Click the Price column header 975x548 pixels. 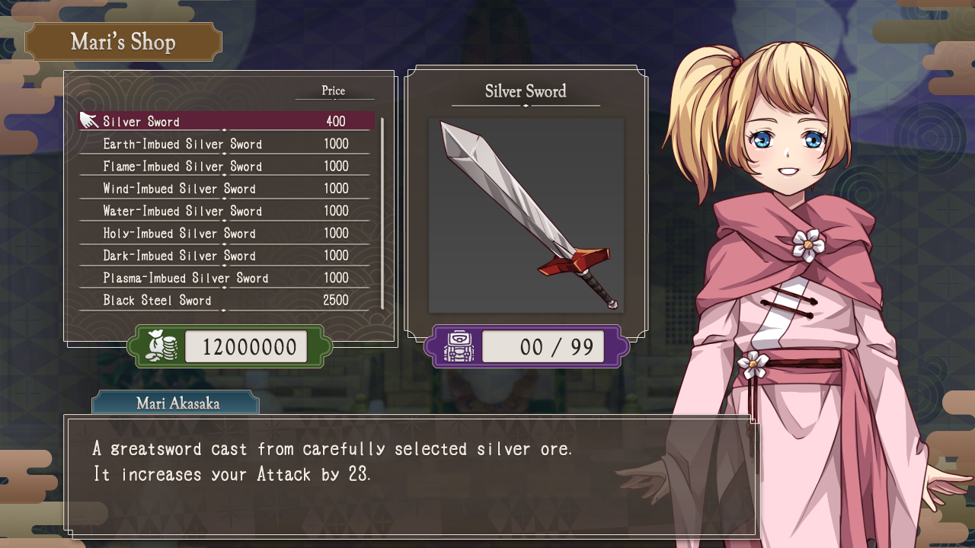(334, 91)
